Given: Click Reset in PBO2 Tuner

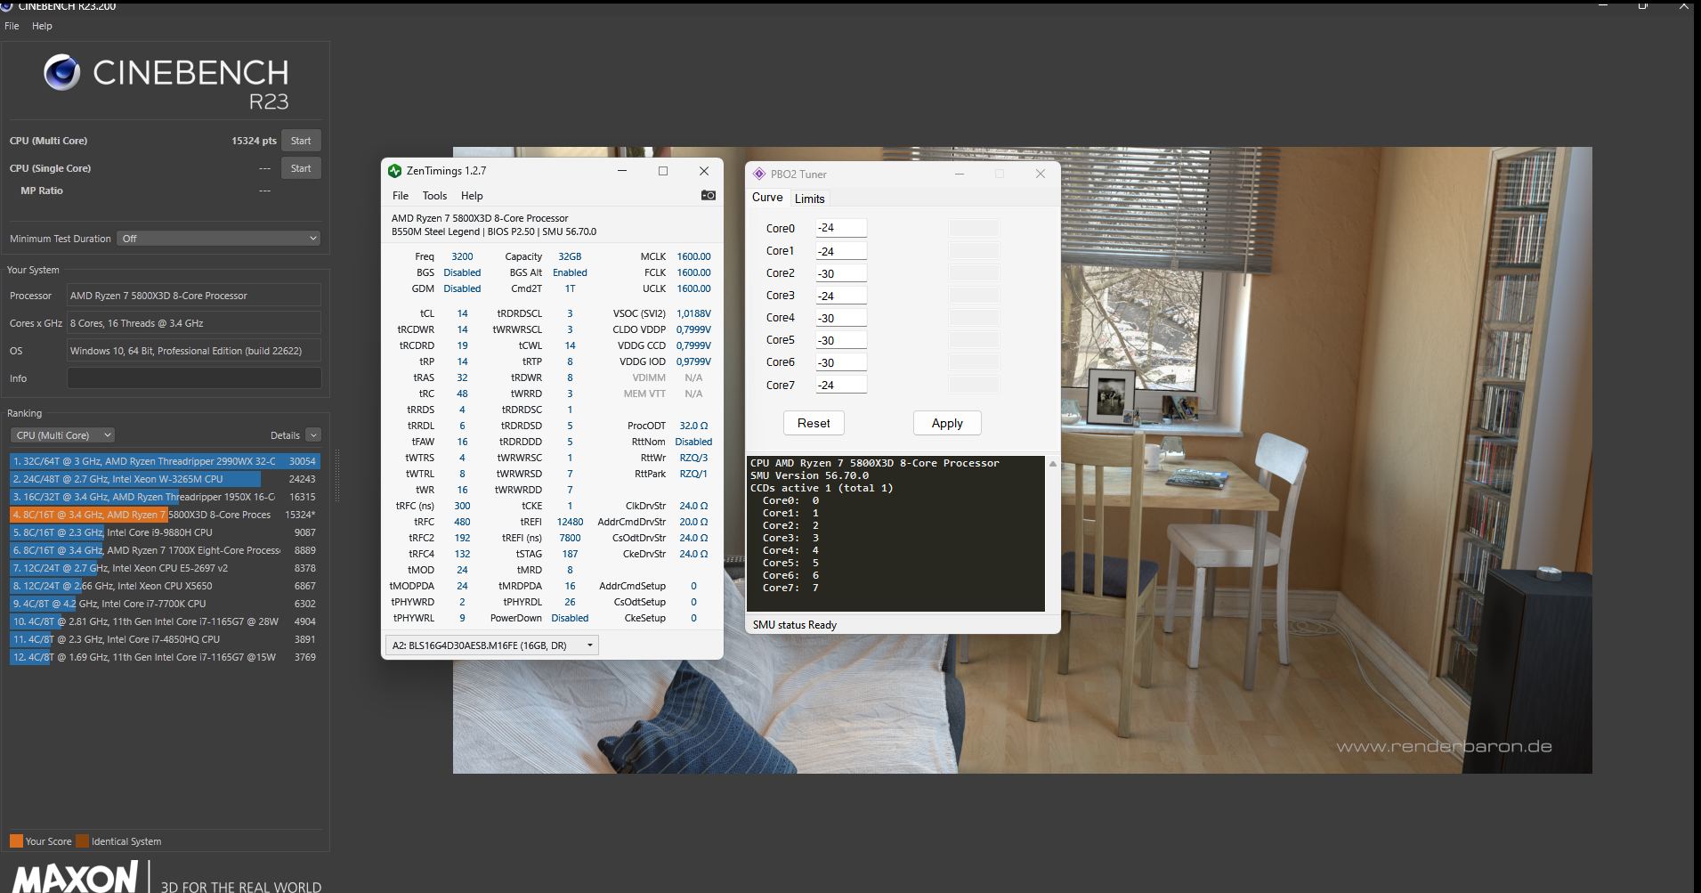Looking at the screenshot, I should (814, 423).
